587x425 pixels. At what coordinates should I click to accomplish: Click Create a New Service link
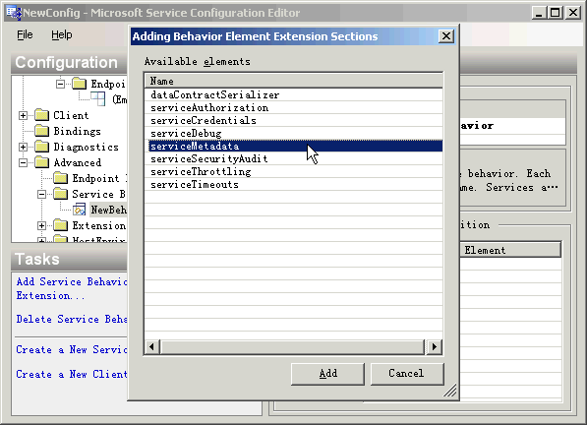click(x=71, y=349)
